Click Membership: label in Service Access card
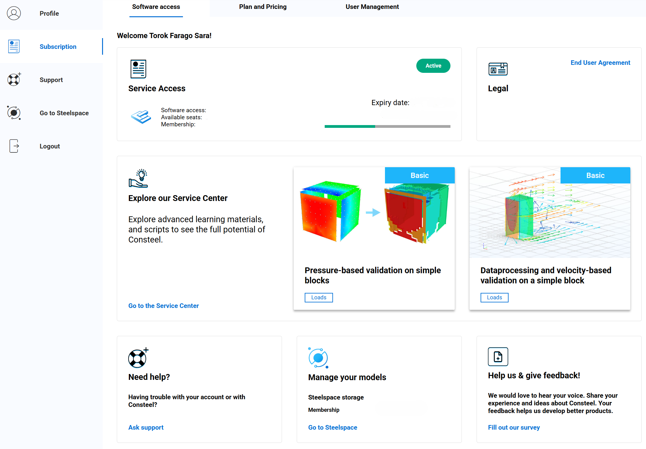 (178, 124)
